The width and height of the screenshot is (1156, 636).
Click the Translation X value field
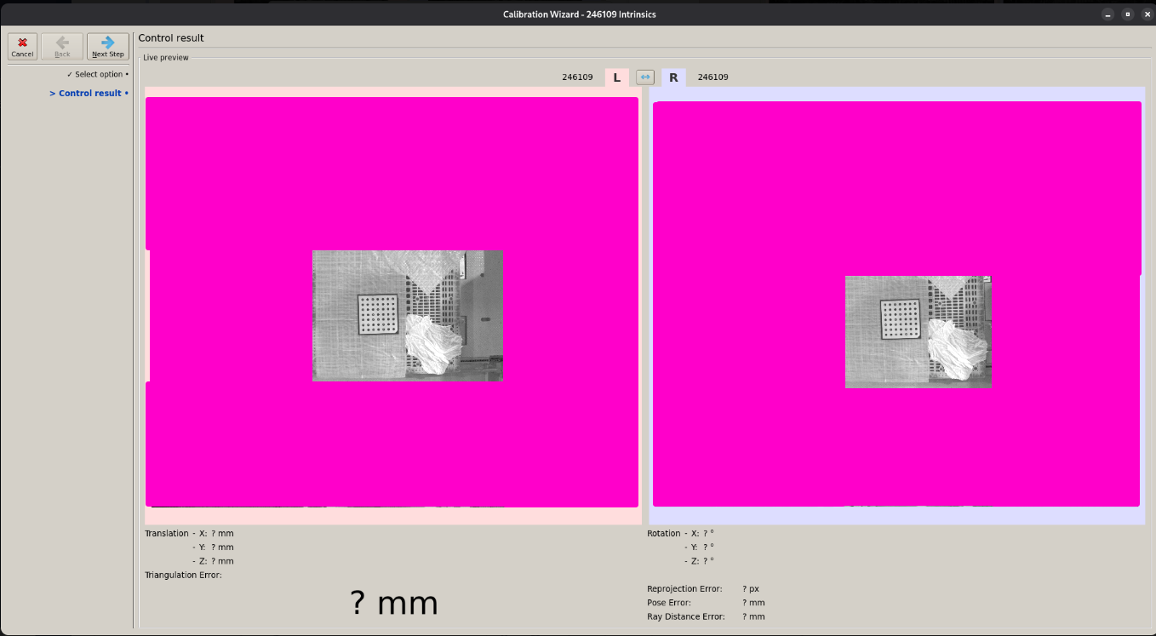[221, 534]
